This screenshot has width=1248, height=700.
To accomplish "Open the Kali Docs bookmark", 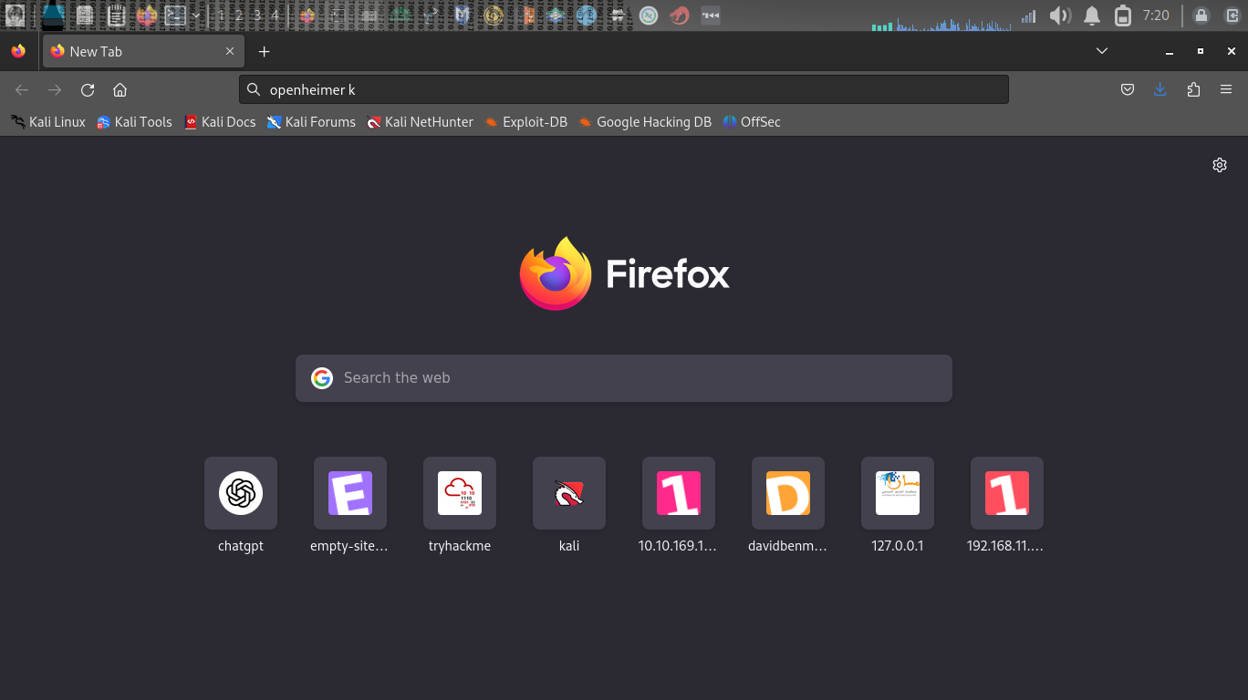I will tap(220, 122).
